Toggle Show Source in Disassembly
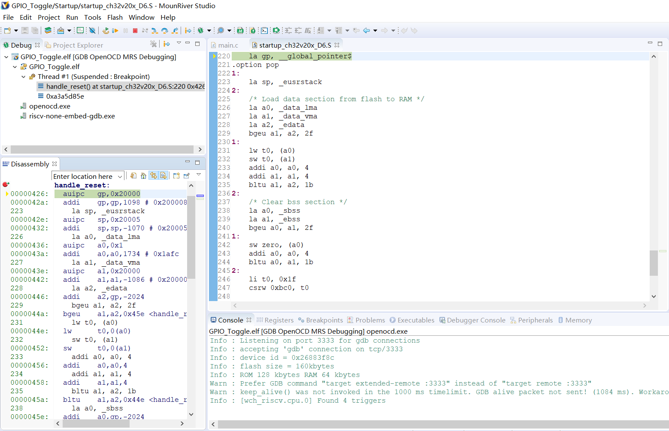Viewport: 669px width, 431px height. (163, 175)
